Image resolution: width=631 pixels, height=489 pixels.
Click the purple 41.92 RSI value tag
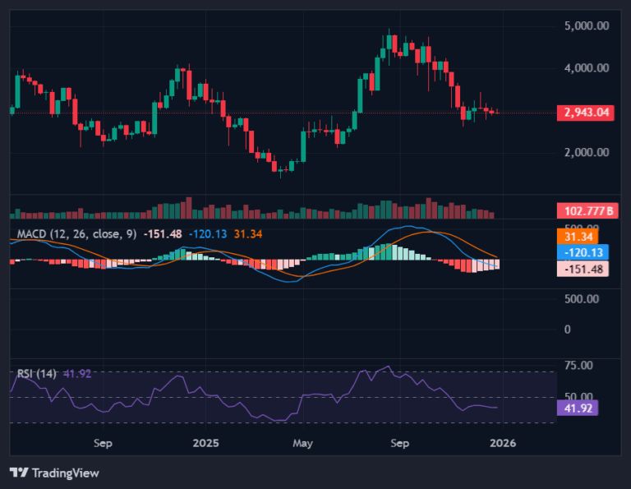click(x=578, y=408)
